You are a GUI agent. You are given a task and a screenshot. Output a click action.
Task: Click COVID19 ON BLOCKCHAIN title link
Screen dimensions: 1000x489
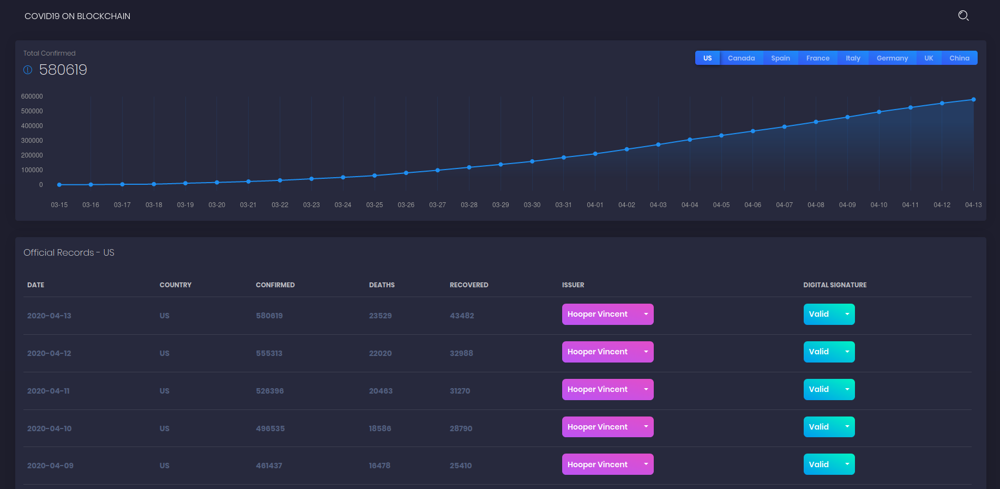(x=77, y=16)
